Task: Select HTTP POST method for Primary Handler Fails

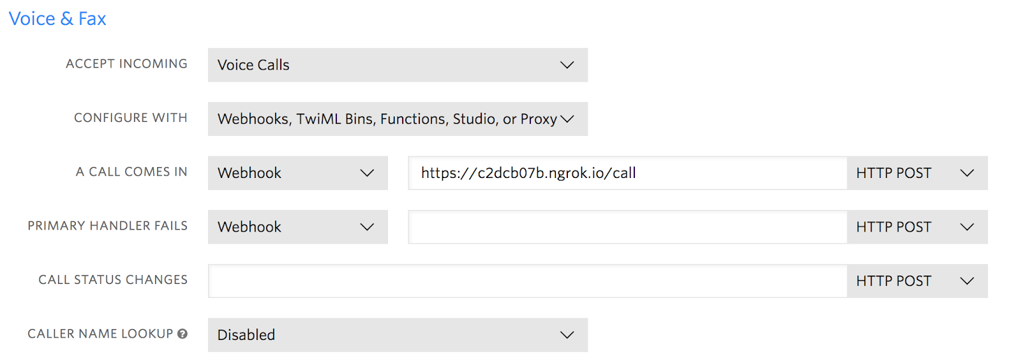Action: coord(917,227)
